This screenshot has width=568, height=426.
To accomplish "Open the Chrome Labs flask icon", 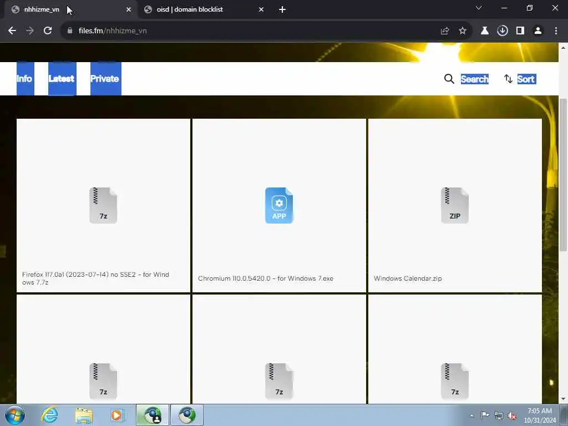I will [x=484, y=31].
